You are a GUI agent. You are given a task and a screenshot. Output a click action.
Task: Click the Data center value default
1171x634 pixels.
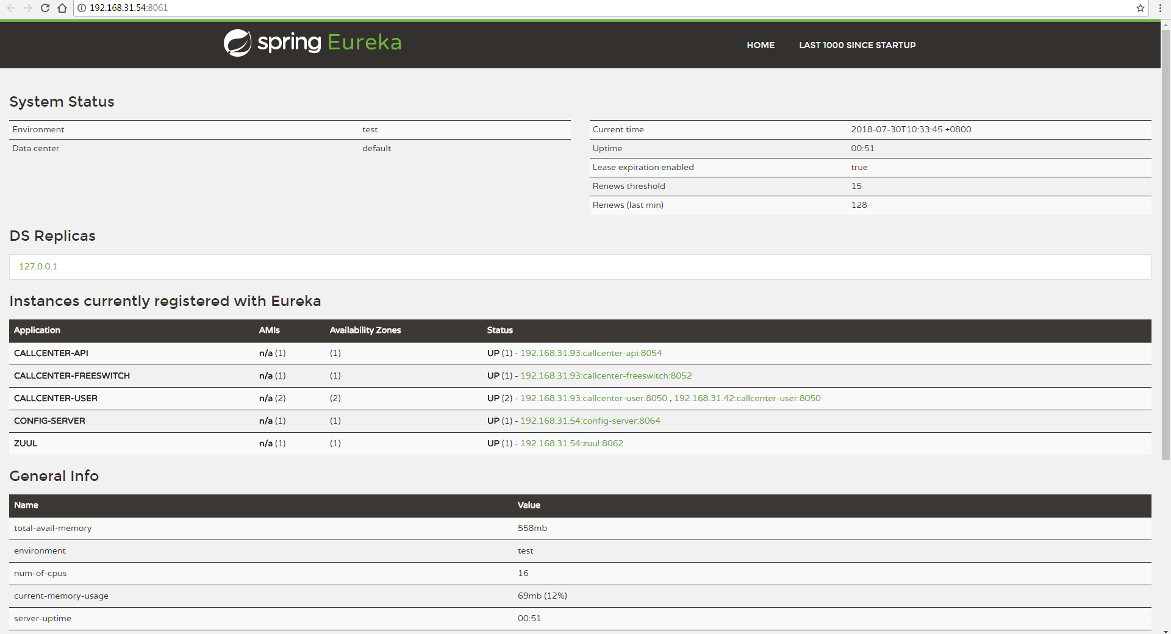point(376,148)
